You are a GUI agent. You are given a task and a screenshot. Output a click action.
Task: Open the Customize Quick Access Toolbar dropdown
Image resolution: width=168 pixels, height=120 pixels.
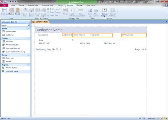[18, 2]
